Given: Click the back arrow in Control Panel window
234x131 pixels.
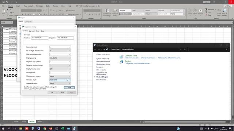Looking at the screenshot, I should (95, 49).
